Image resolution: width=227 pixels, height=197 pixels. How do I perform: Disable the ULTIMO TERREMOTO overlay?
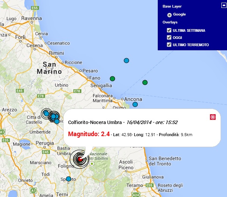click(x=169, y=45)
